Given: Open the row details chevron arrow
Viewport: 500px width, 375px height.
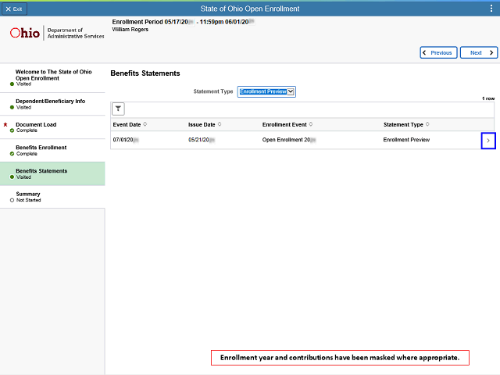Looking at the screenshot, I should point(488,141).
